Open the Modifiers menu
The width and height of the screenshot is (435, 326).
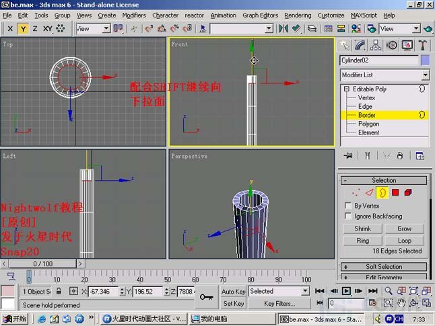pos(134,15)
